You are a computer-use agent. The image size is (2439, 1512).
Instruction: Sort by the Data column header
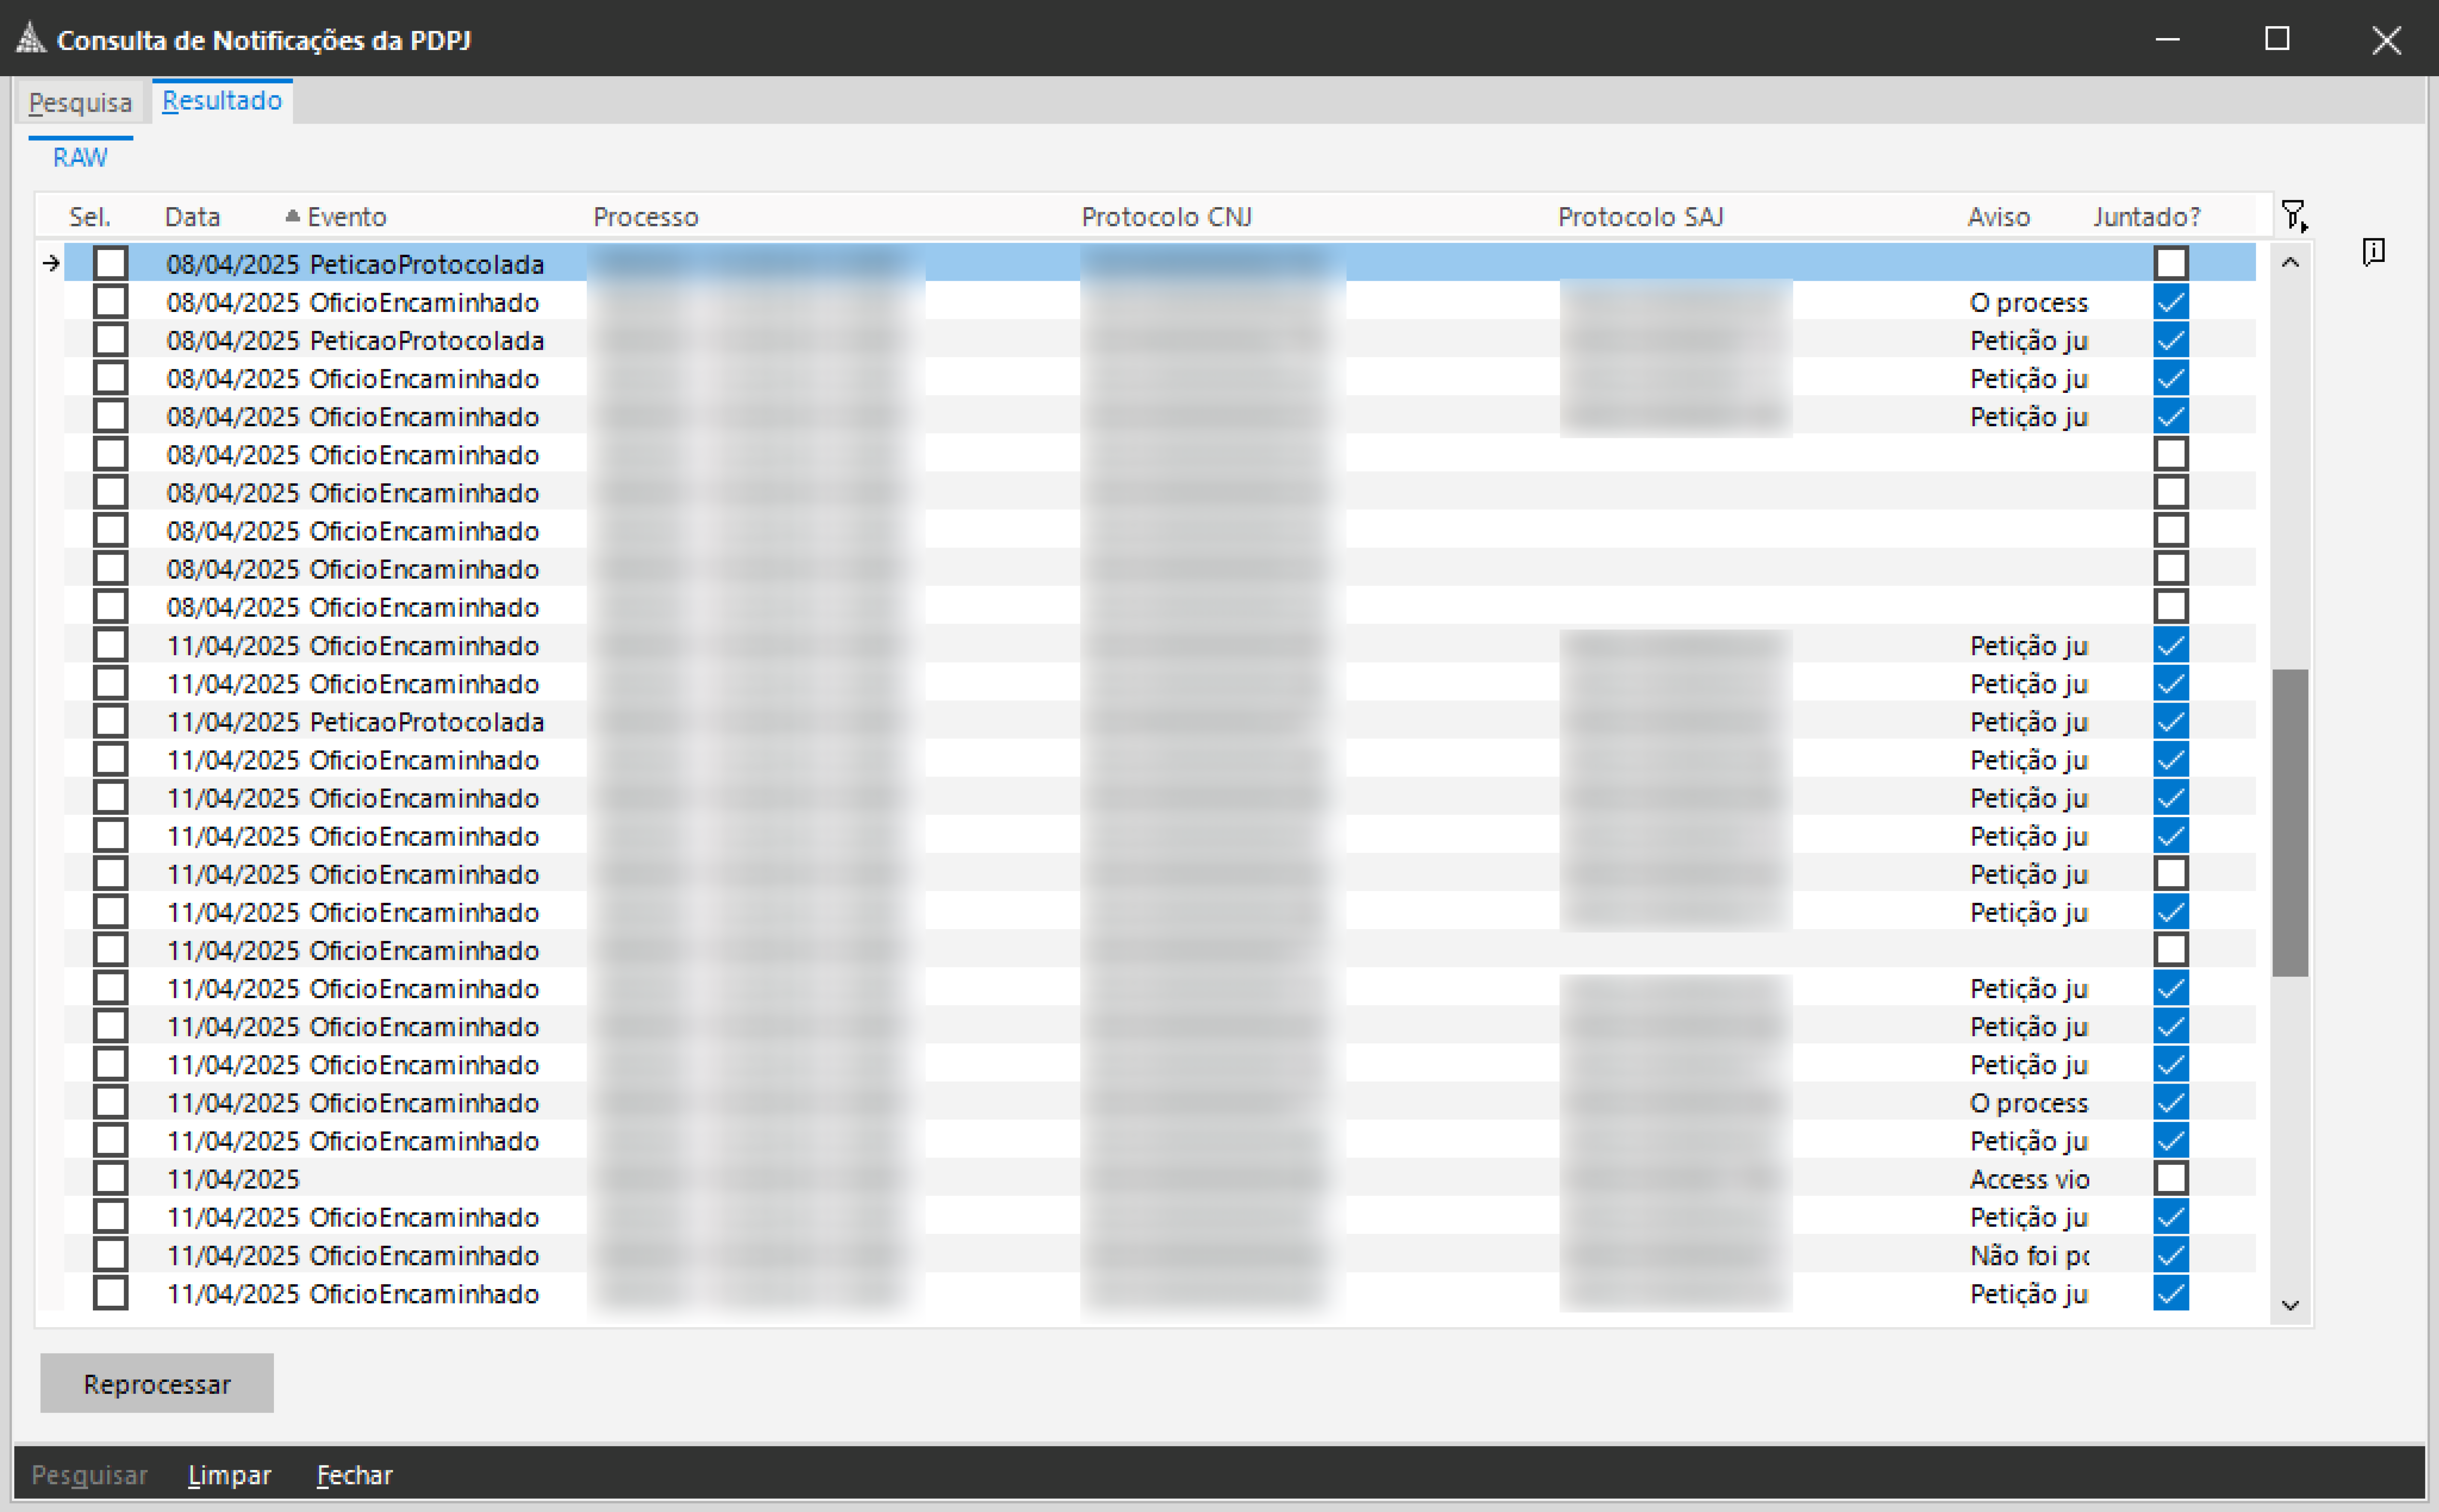point(193,216)
